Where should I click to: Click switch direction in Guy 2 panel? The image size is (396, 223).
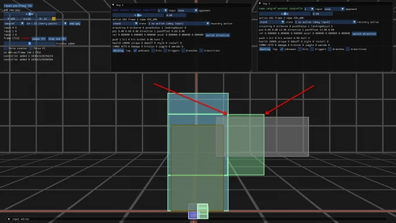(364, 34)
